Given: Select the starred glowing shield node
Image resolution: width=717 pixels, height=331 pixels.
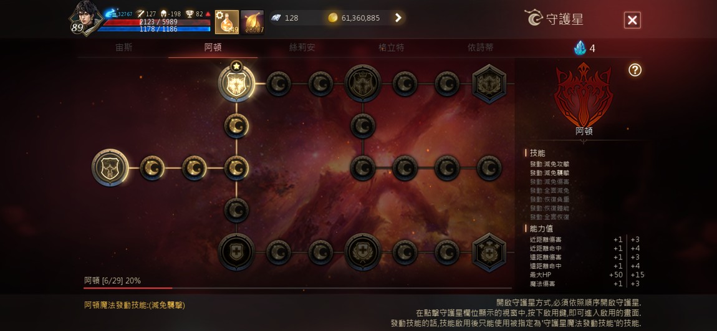Looking at the screenshot, I should pyautogui.click(x=236, y=84).
